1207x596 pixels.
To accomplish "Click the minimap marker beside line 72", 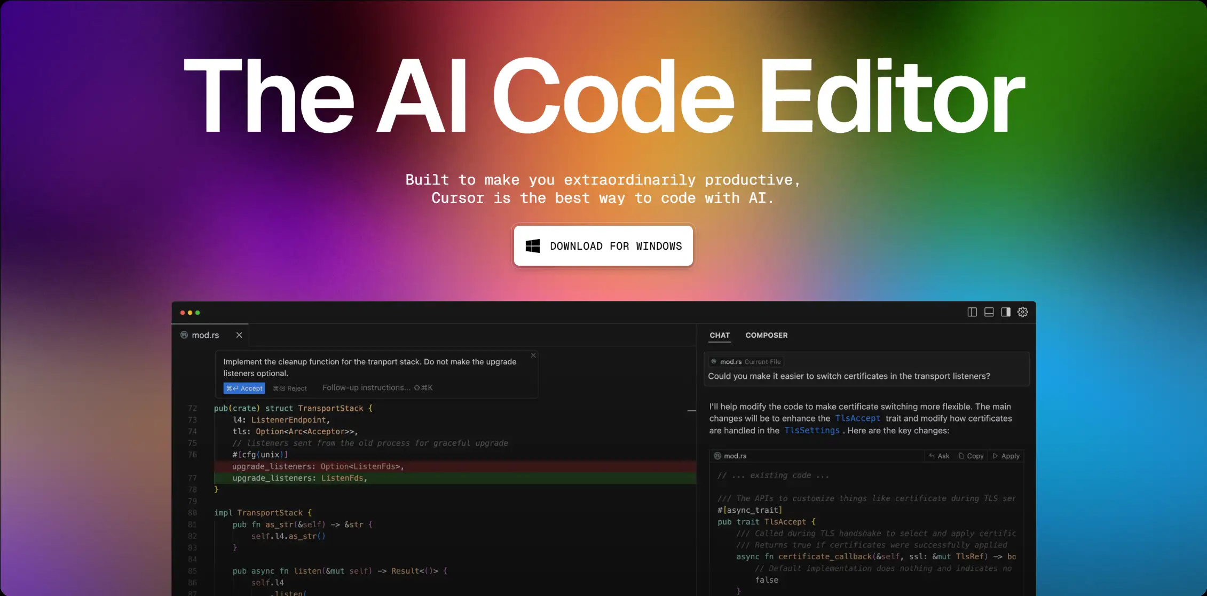I will tap(691, 410).
